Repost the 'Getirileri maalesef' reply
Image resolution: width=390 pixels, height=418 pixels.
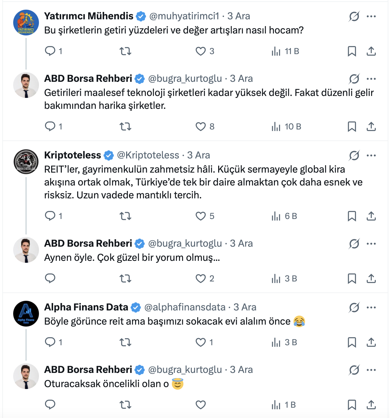tap(125, 127)
